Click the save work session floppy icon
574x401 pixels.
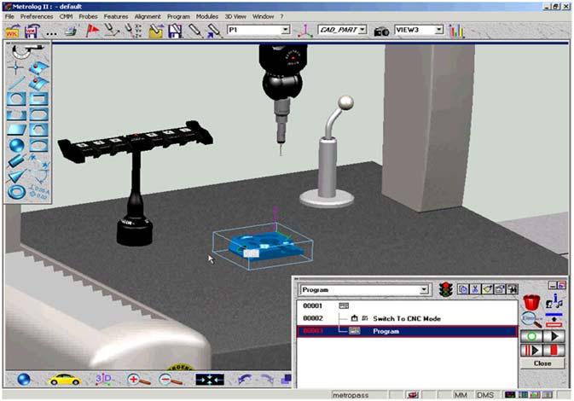click(x=32, y=31)
